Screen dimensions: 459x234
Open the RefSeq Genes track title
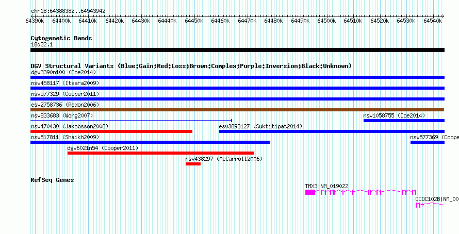53,180
